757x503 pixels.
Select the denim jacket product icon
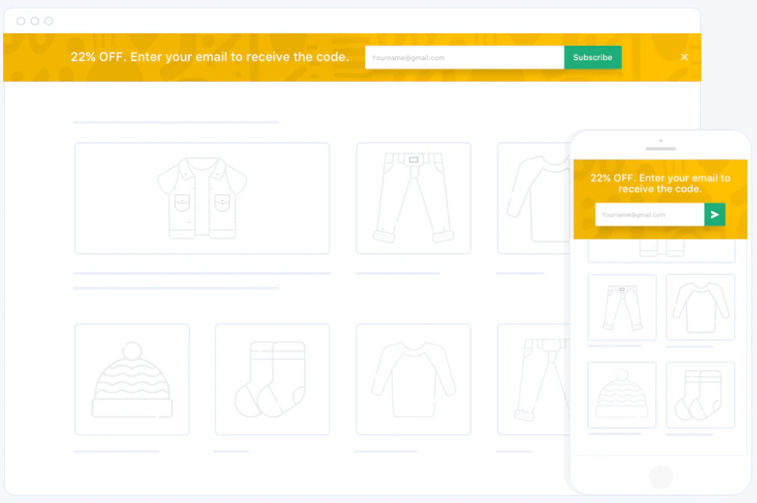pos(202,198)
